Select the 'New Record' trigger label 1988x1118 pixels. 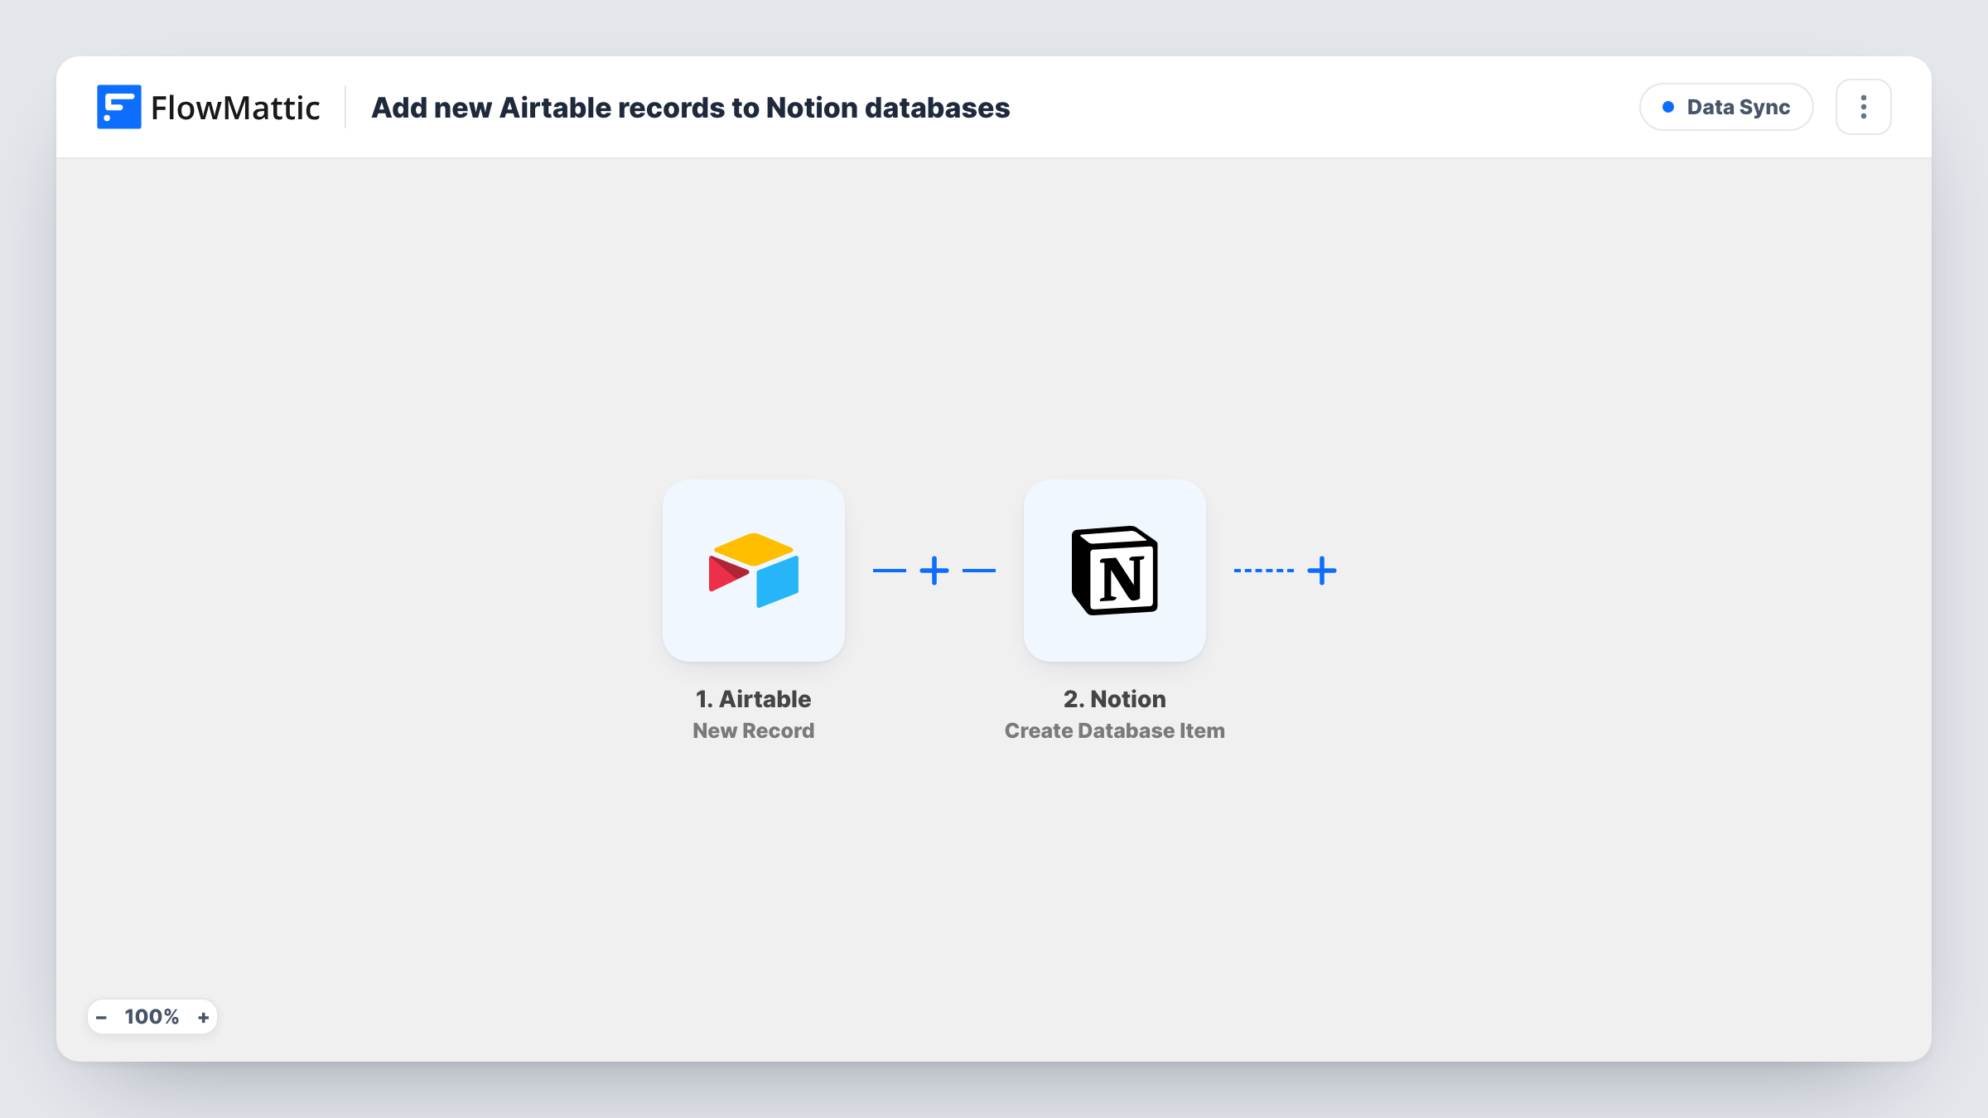coord(753,730)
